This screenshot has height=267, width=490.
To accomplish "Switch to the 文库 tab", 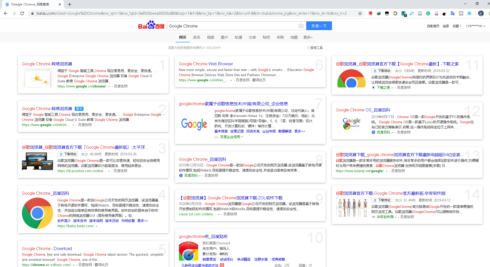I will click(x=252, y=37).
